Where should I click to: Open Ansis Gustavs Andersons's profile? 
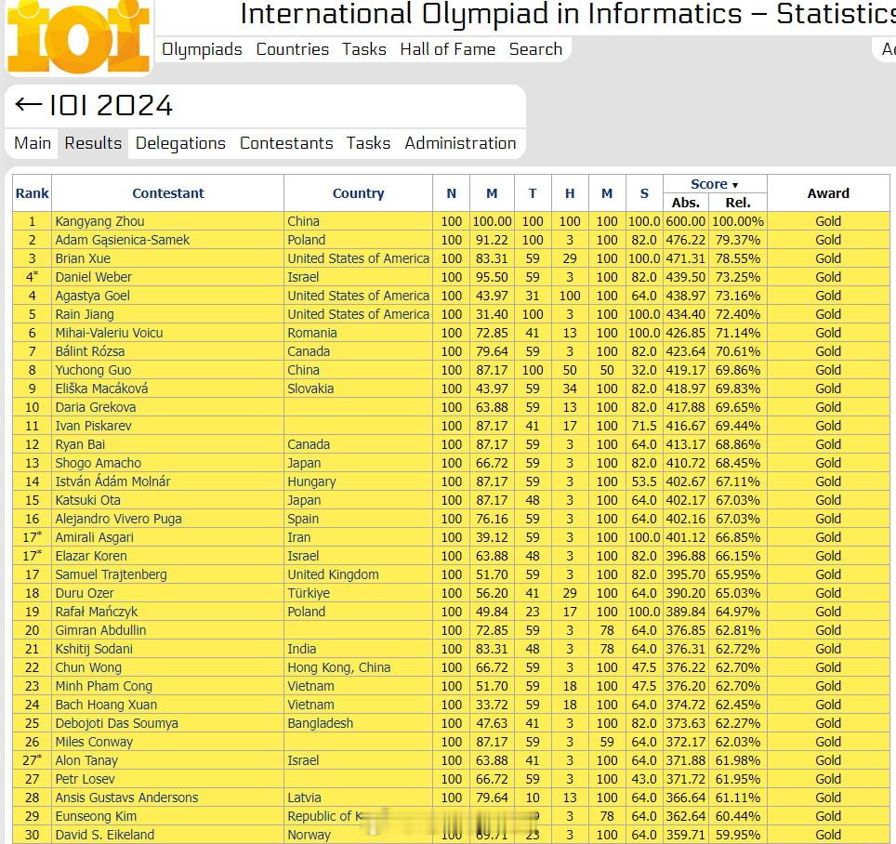point(126,798)
